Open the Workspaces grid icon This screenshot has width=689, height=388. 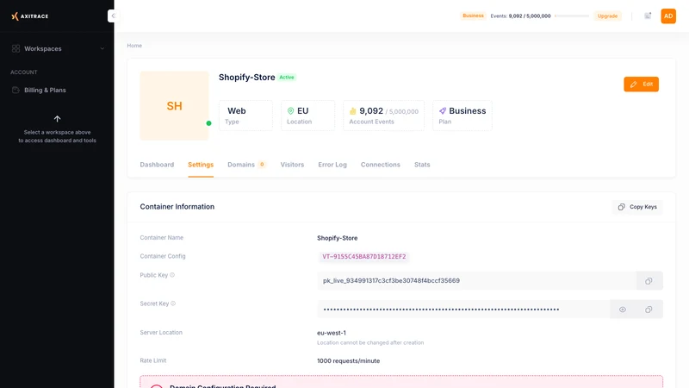[16, 48]
